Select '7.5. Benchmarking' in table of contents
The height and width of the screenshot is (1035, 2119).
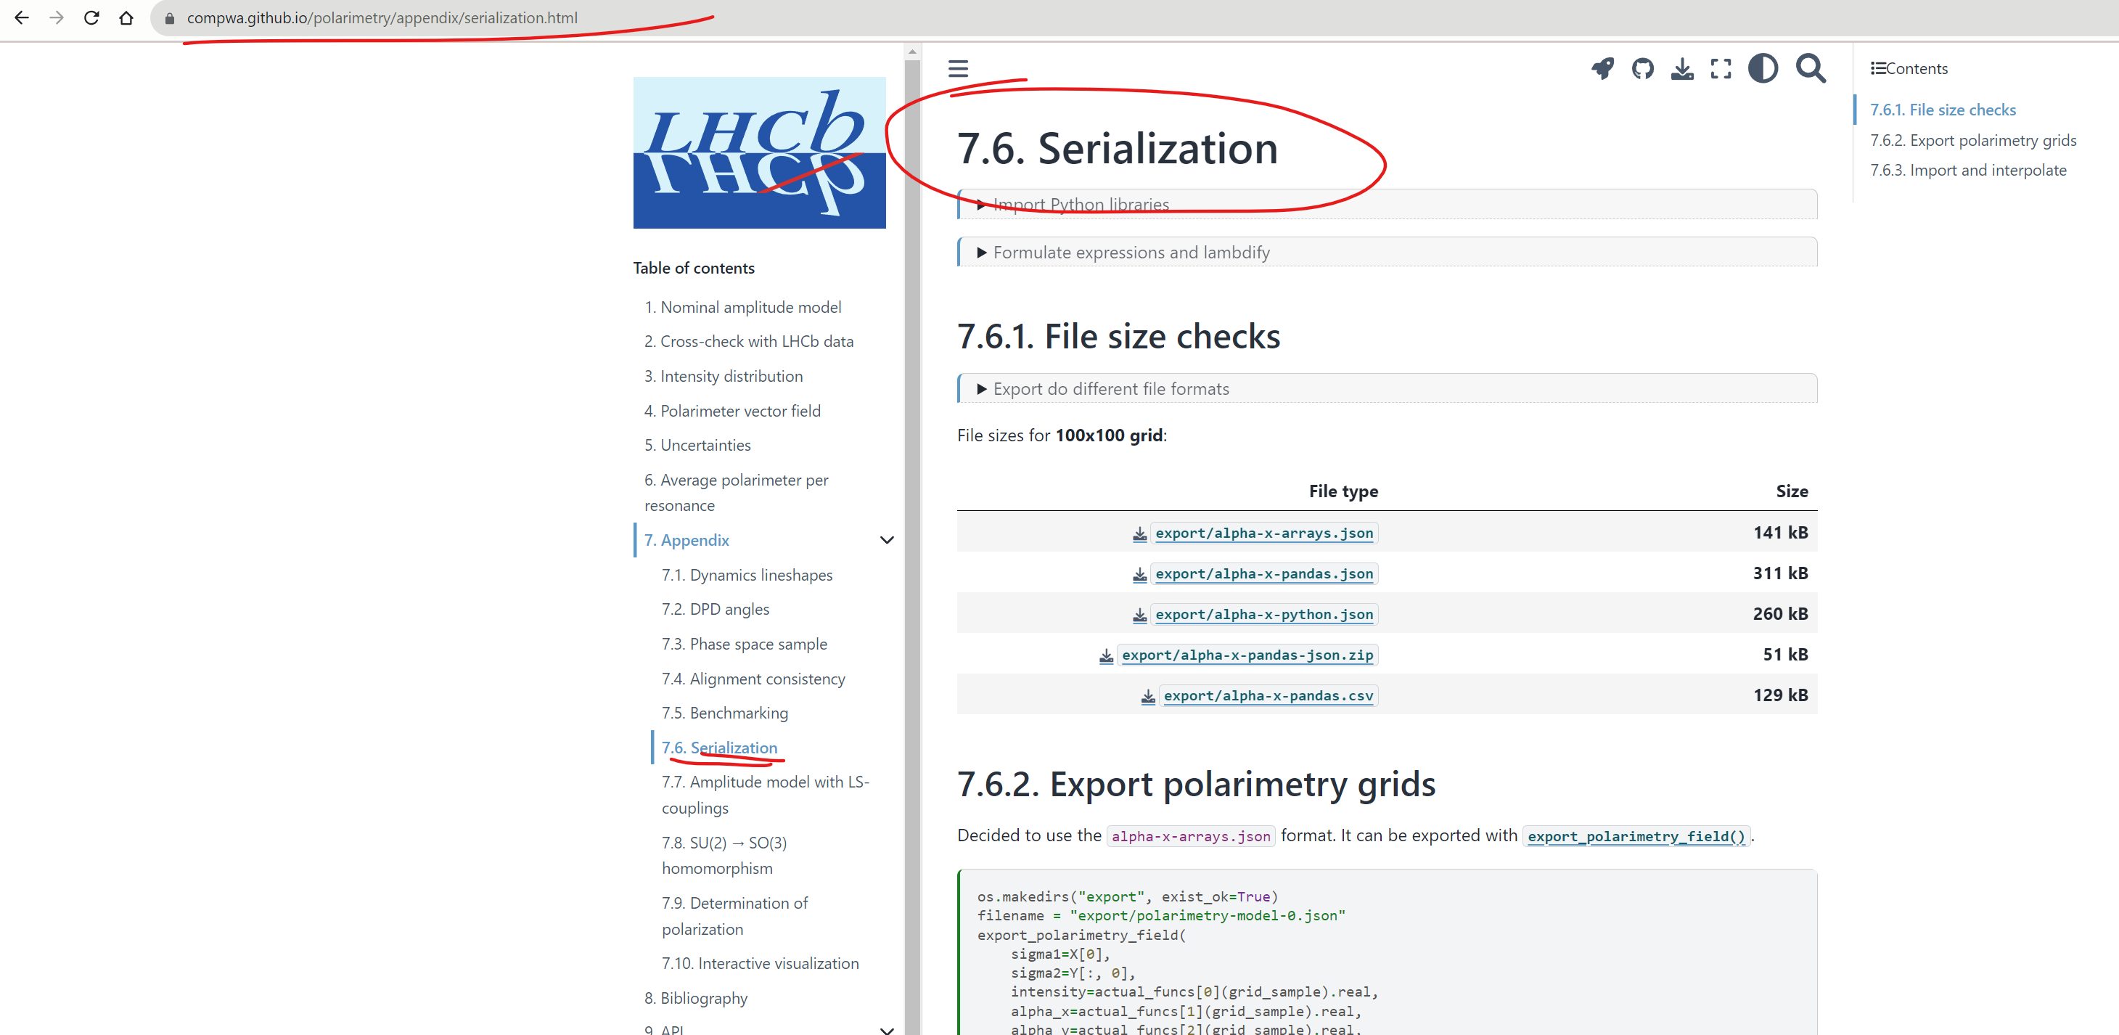click(x=725, y=713)
